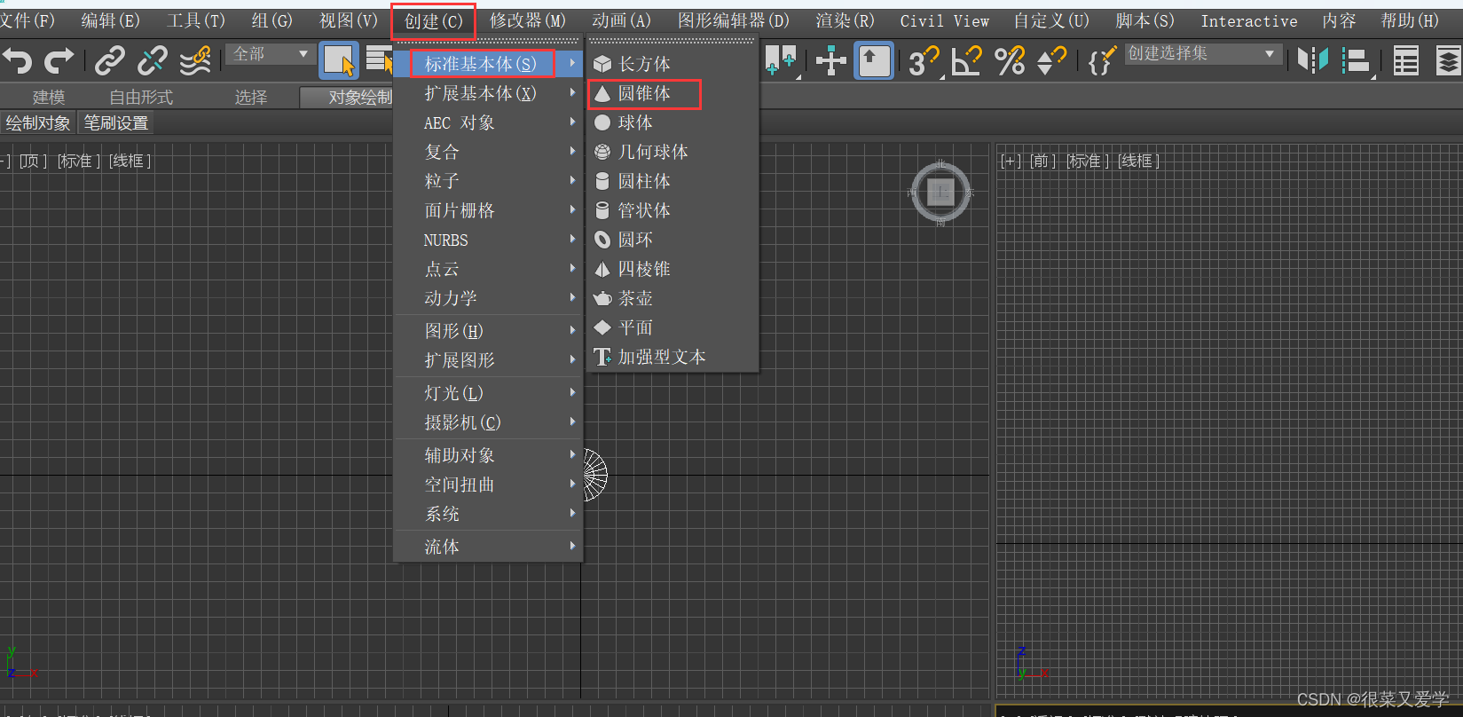Click the 笔刷设置 panel button
The width and height of the screenshot is (1463, 717).
click(116, 123)
